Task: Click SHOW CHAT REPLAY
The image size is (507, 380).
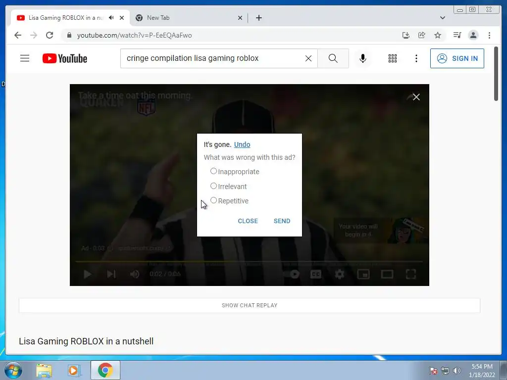Action: (x=250, y=305)
